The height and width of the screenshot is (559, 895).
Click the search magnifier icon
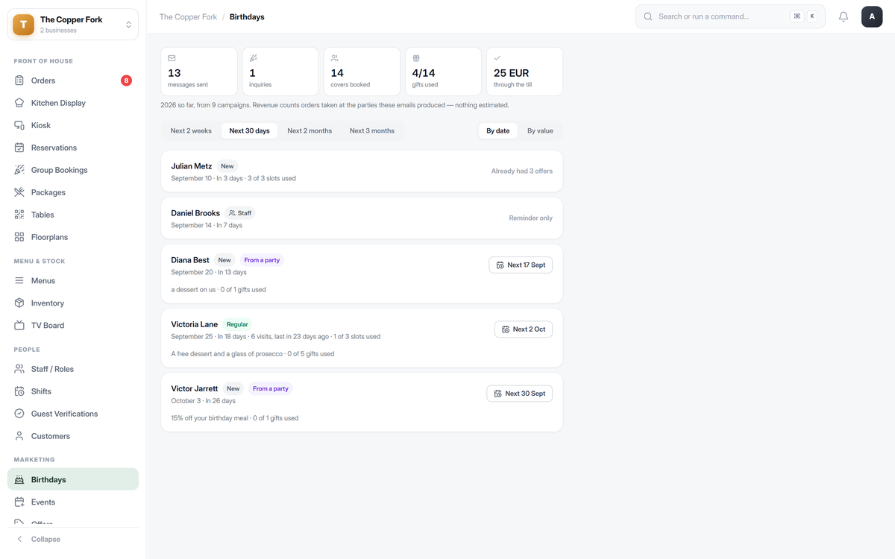pyautogui.click(x=648, y=16)
